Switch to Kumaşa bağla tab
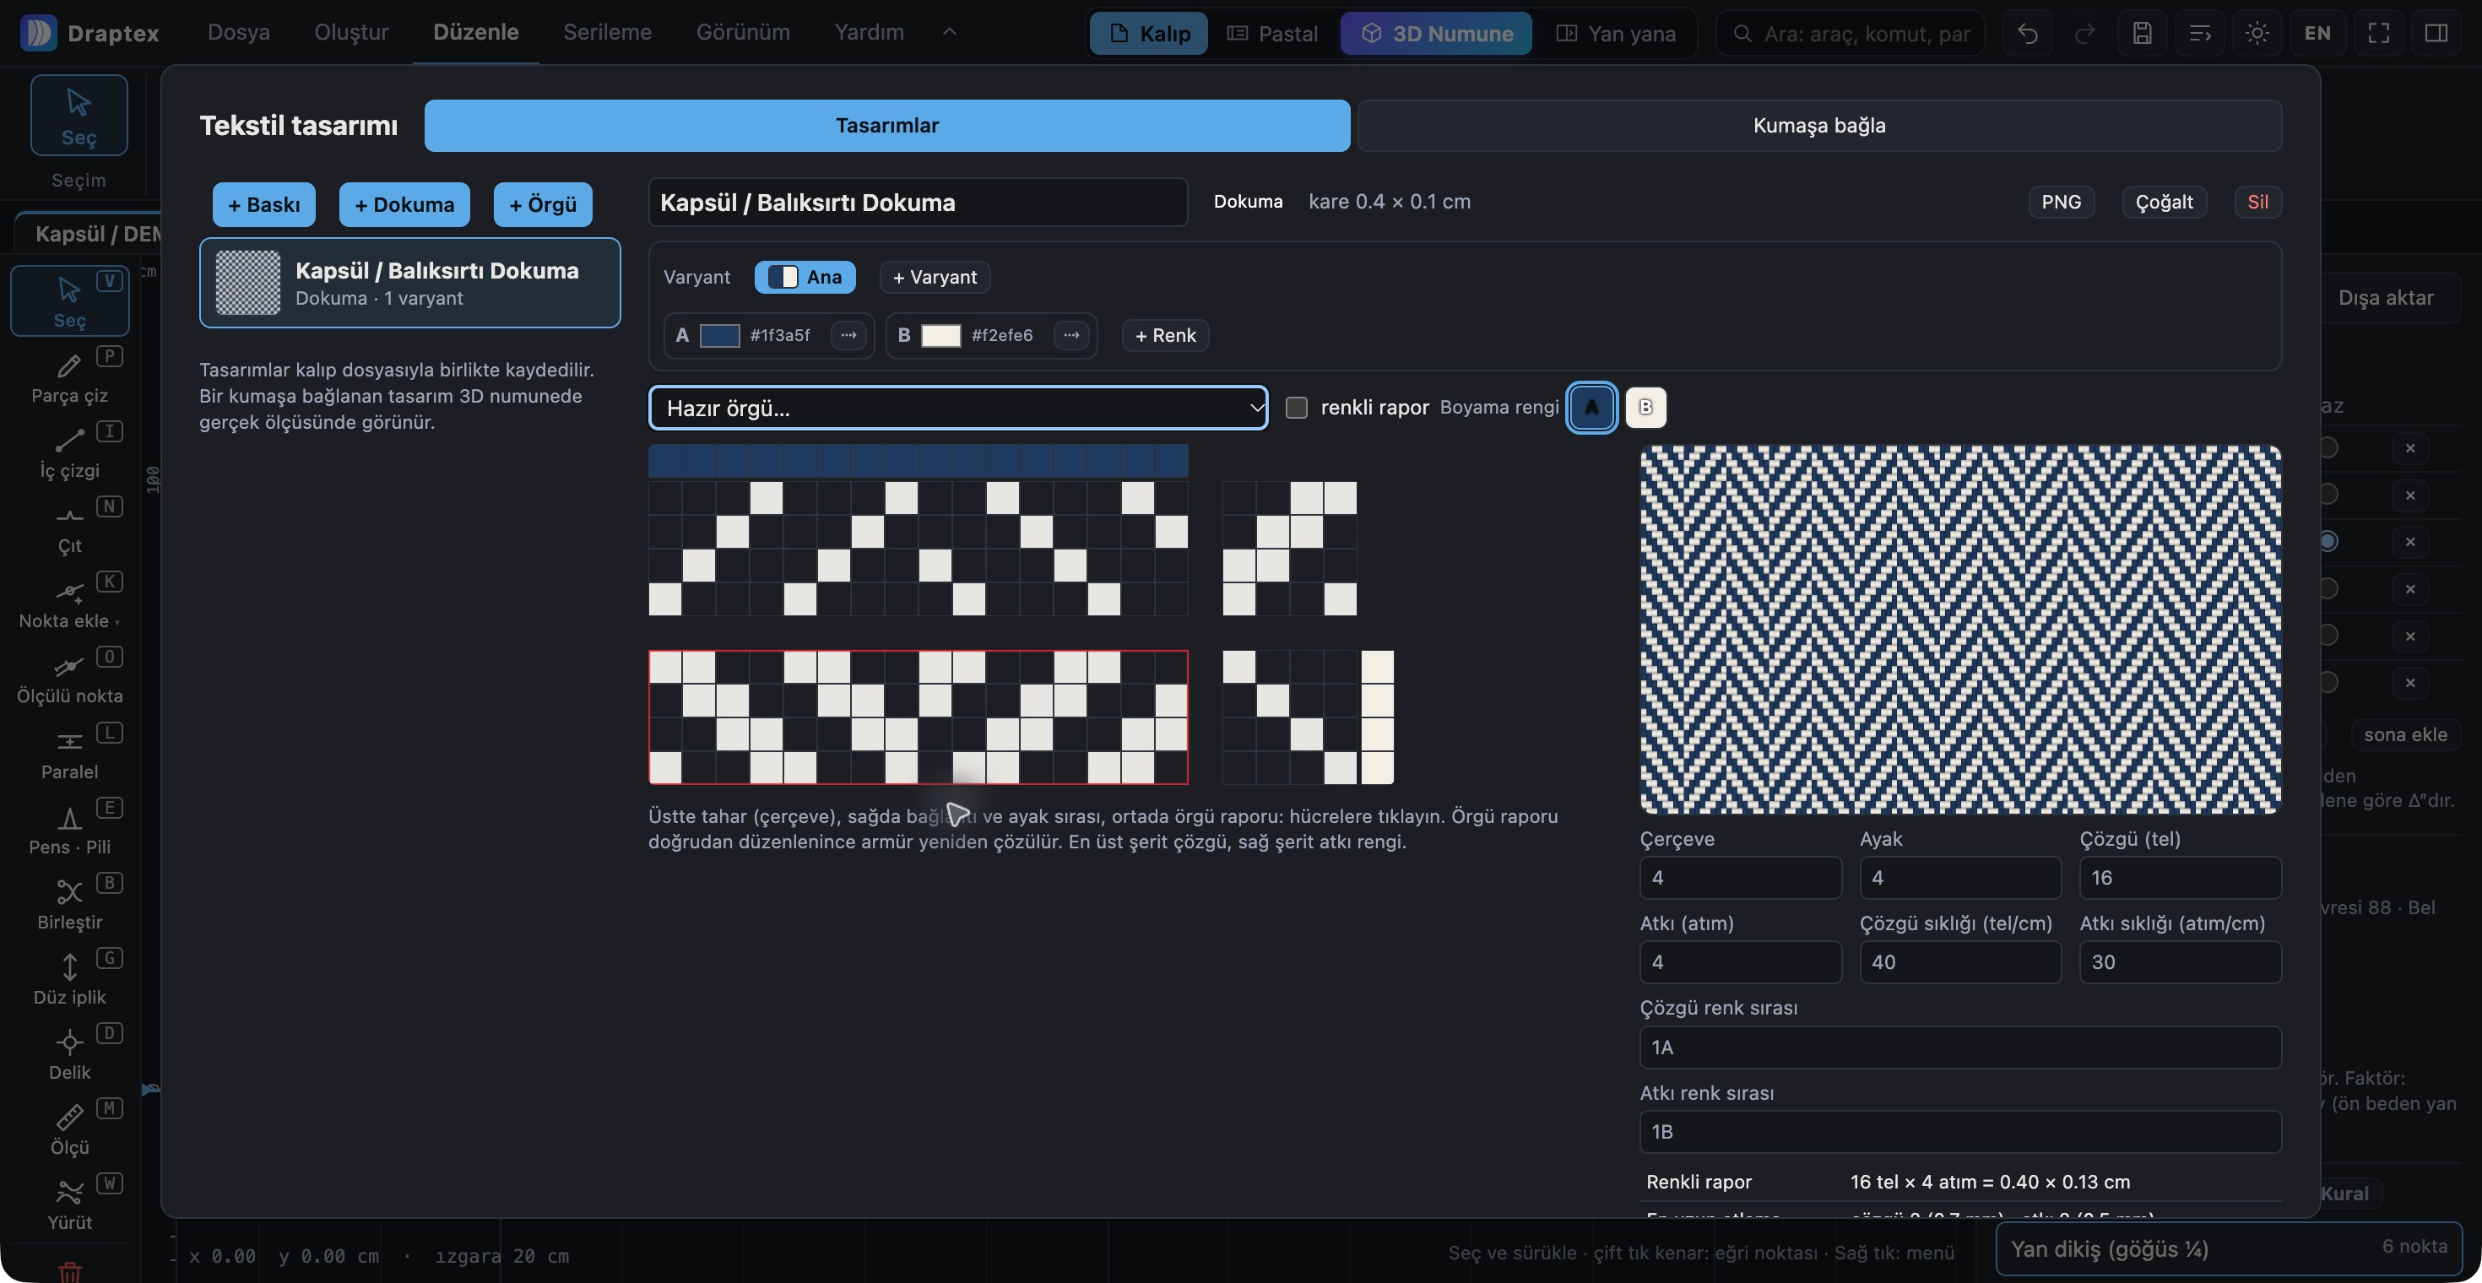Screen dimensions: 2482x1283 (1819, 125)
